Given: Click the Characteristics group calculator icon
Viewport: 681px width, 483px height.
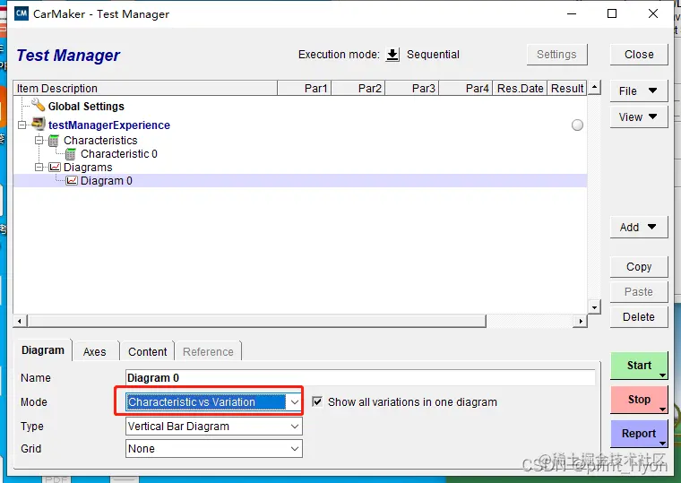Looking at the screenshot, I should click(54, 141).
